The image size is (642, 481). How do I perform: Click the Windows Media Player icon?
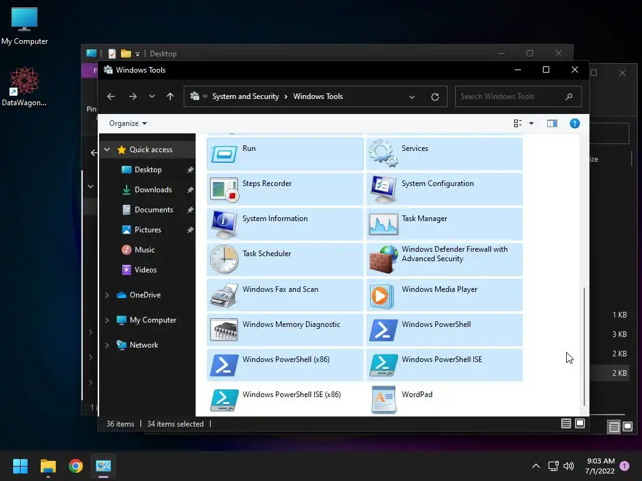382,296
